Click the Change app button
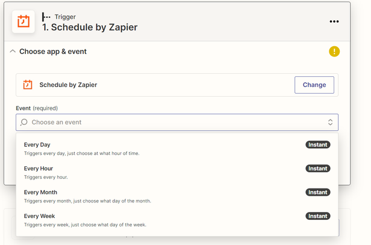Viewport: 371px width, 245px height. (x=314, y=85)
